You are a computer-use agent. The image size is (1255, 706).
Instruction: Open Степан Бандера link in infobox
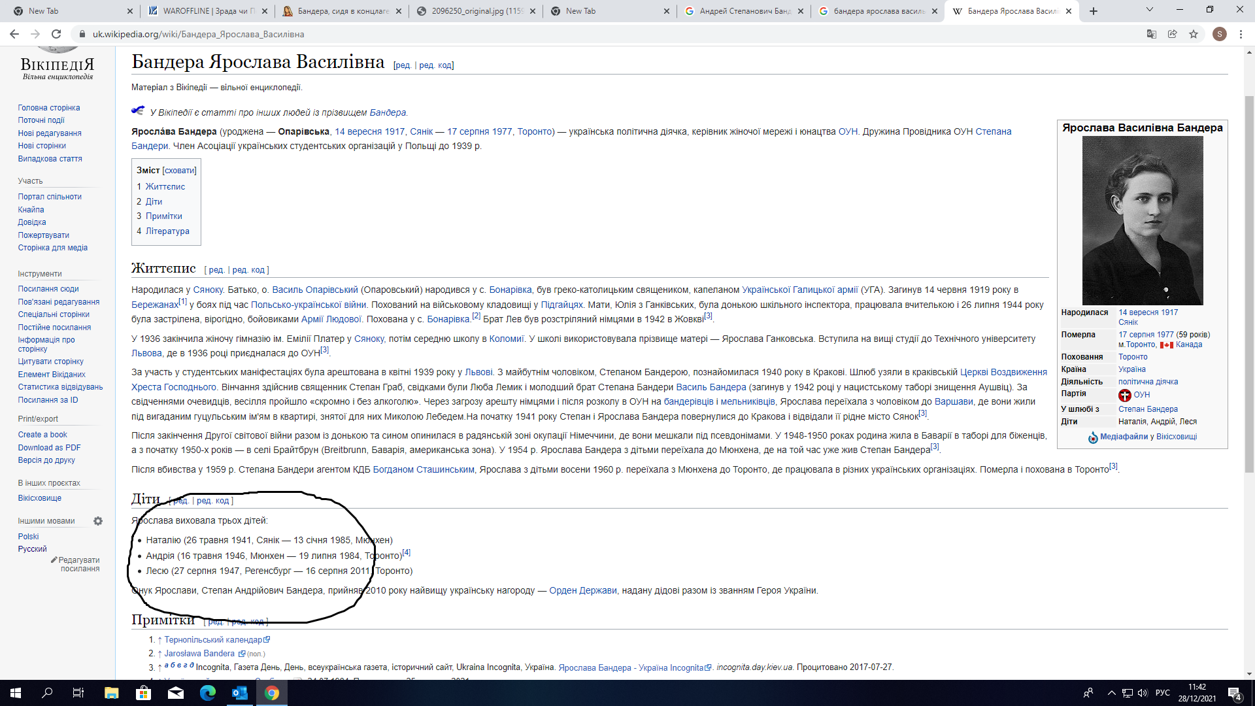click(1148, 409)
